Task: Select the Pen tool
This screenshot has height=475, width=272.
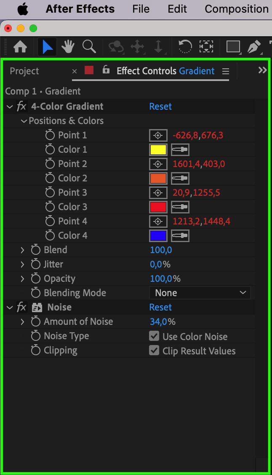Action: (254, 47)
